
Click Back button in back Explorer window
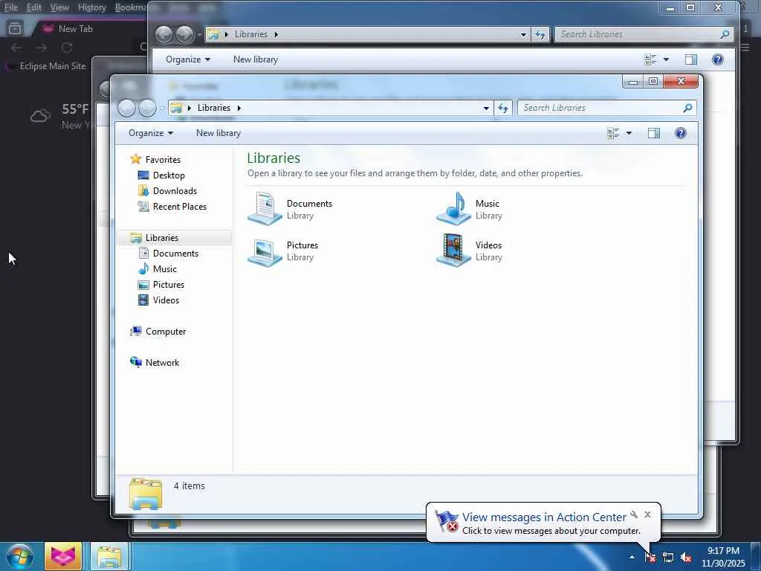(x=164, y=34)
